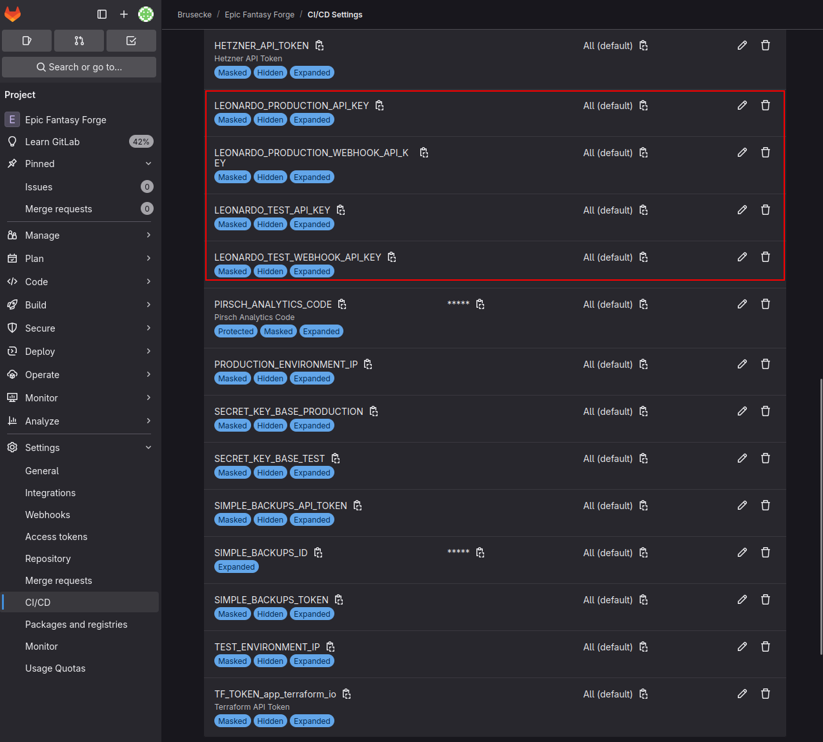Open pinned Issues page
823x742 pixels.
pos(79,187)
